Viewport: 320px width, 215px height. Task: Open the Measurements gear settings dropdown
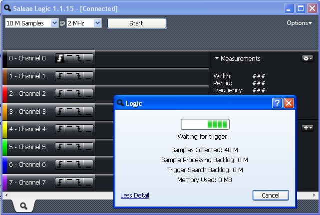[308, 58]
